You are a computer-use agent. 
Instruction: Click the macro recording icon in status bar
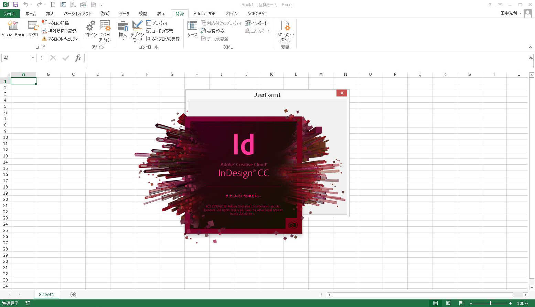(28, 303)
